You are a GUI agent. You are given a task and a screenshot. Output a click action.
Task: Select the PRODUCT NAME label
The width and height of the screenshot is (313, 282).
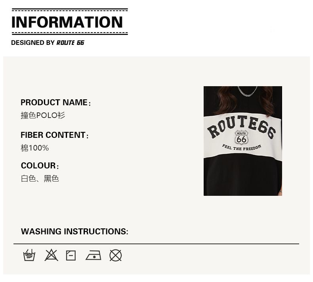coord(54,102)
